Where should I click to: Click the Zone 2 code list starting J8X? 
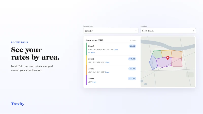click(97, 62)
